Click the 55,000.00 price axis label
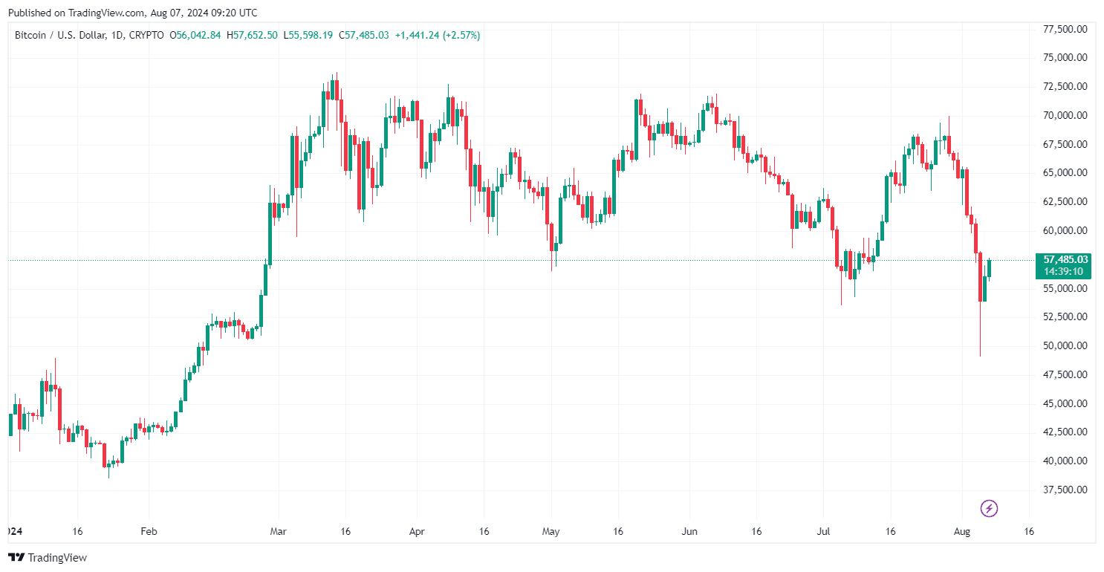Image resolution: width=1104 pixels, height=572 pixels. (1065, 288)
